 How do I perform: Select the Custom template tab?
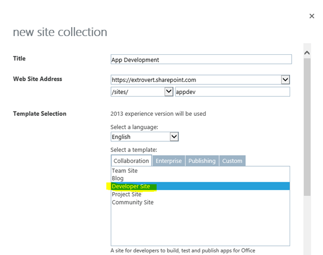232,160
